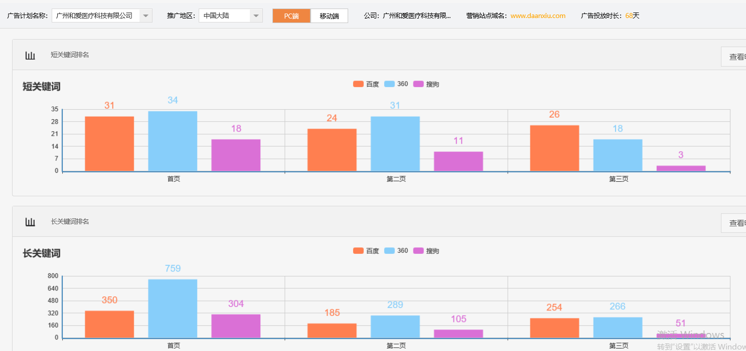
Task: Expand the arrow beside 广州和爱医疗科技有限公司
Action: [x=145, y=15]
